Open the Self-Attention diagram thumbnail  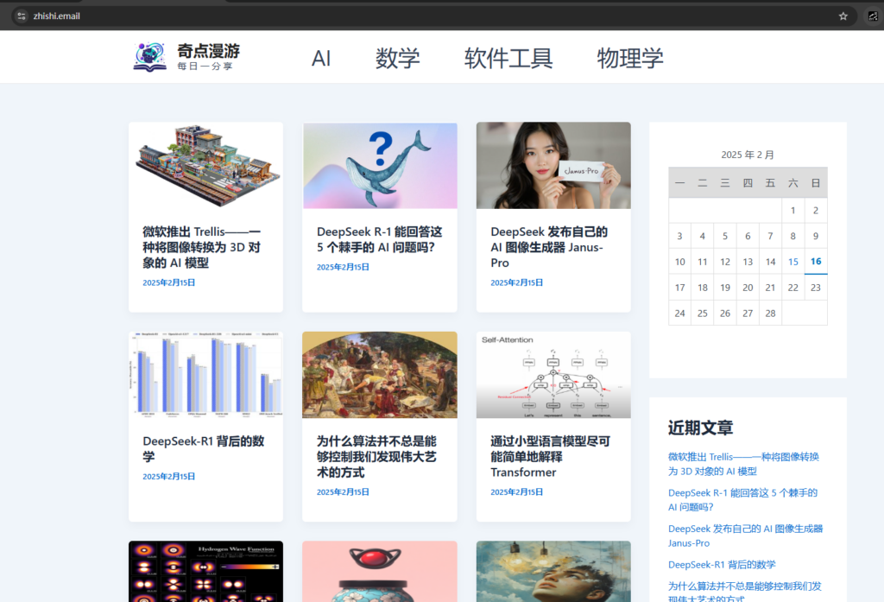(553, 375)
